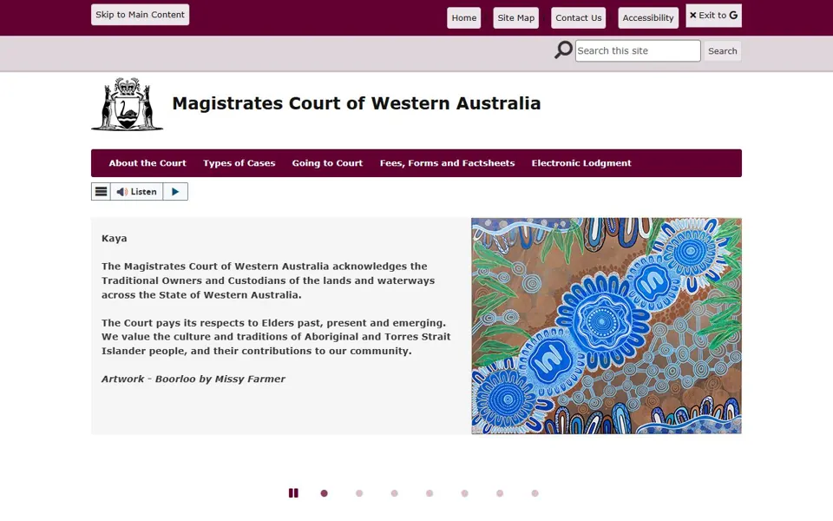833x521 pixels.
Task: Open the ReadSpeaker hamburger menu icon
Action: click(x=101, y=192)
